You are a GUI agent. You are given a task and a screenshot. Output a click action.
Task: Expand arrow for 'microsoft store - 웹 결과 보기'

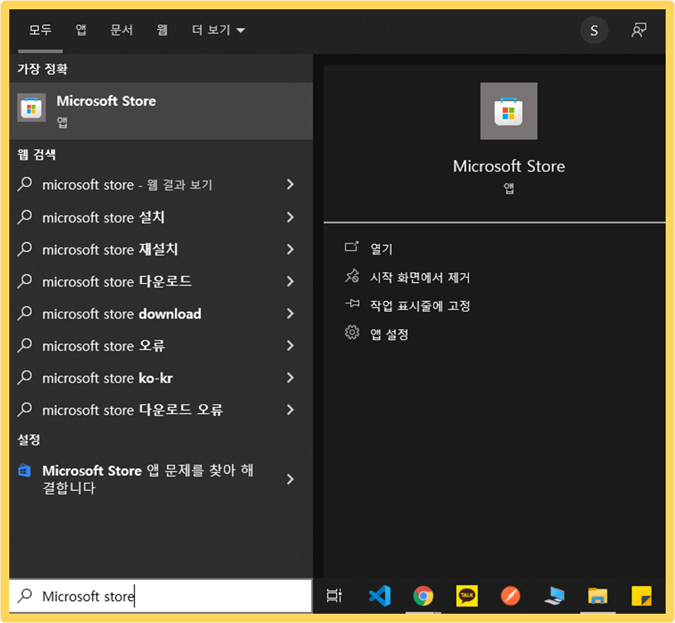click(290, 185)
